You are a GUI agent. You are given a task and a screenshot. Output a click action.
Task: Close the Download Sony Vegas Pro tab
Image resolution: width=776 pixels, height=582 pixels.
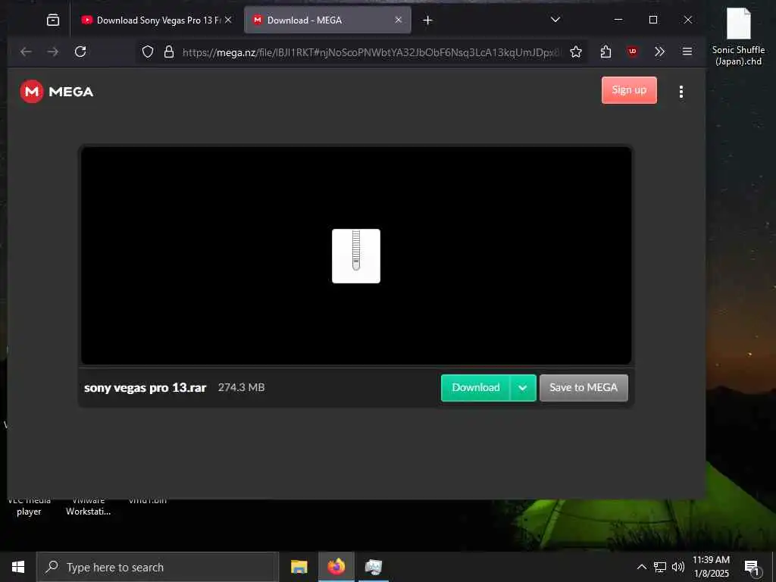(x=228, y=20)
